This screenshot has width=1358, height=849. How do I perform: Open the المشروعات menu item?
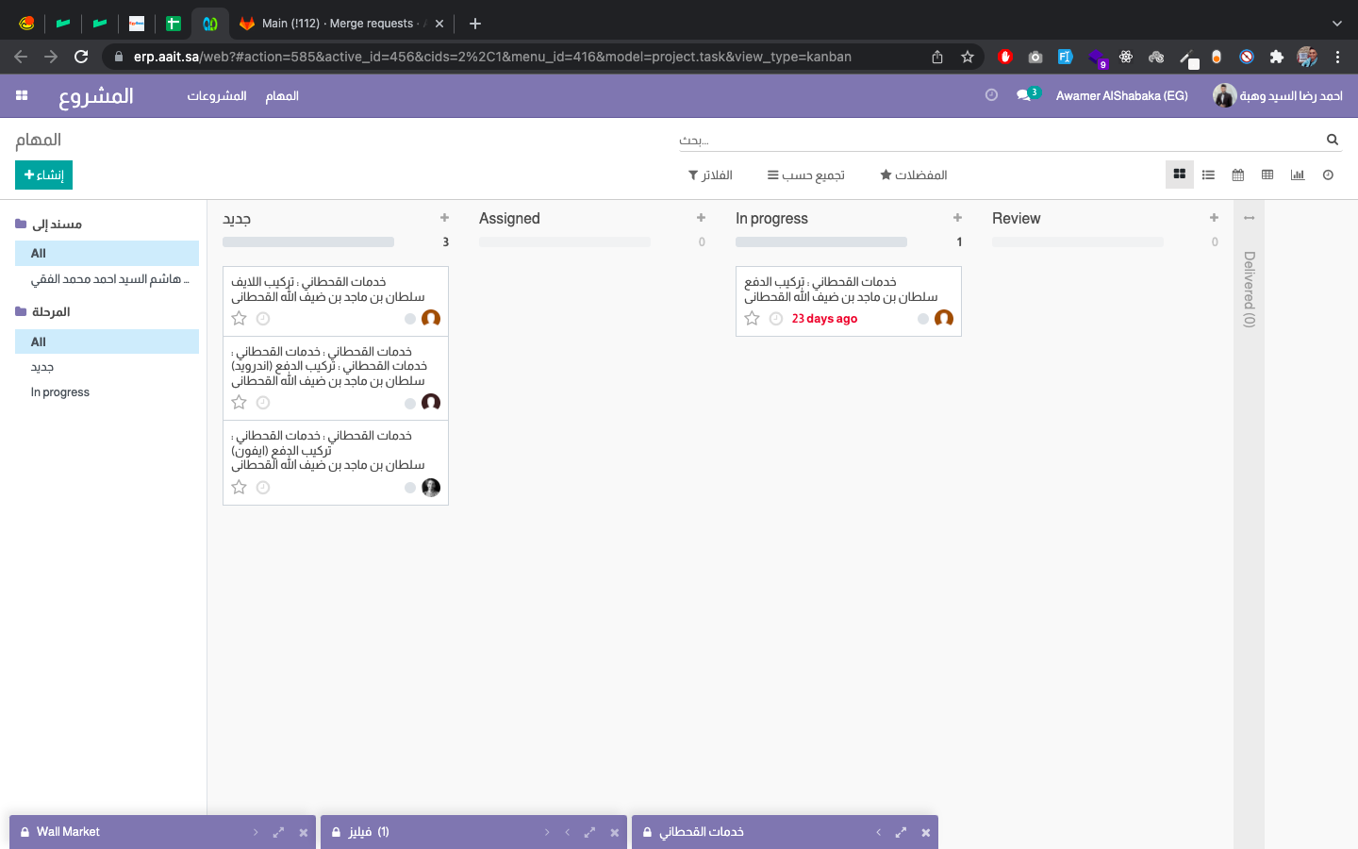point(217,95)
